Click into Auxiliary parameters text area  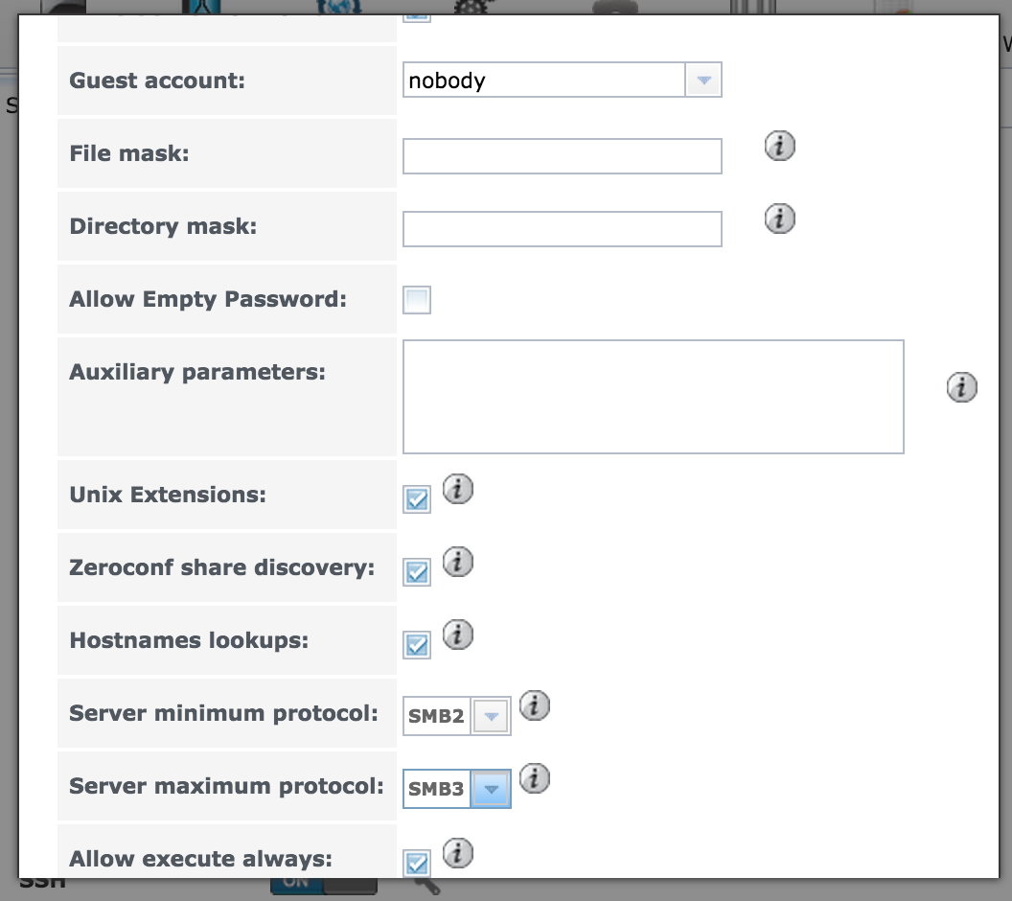653,396
